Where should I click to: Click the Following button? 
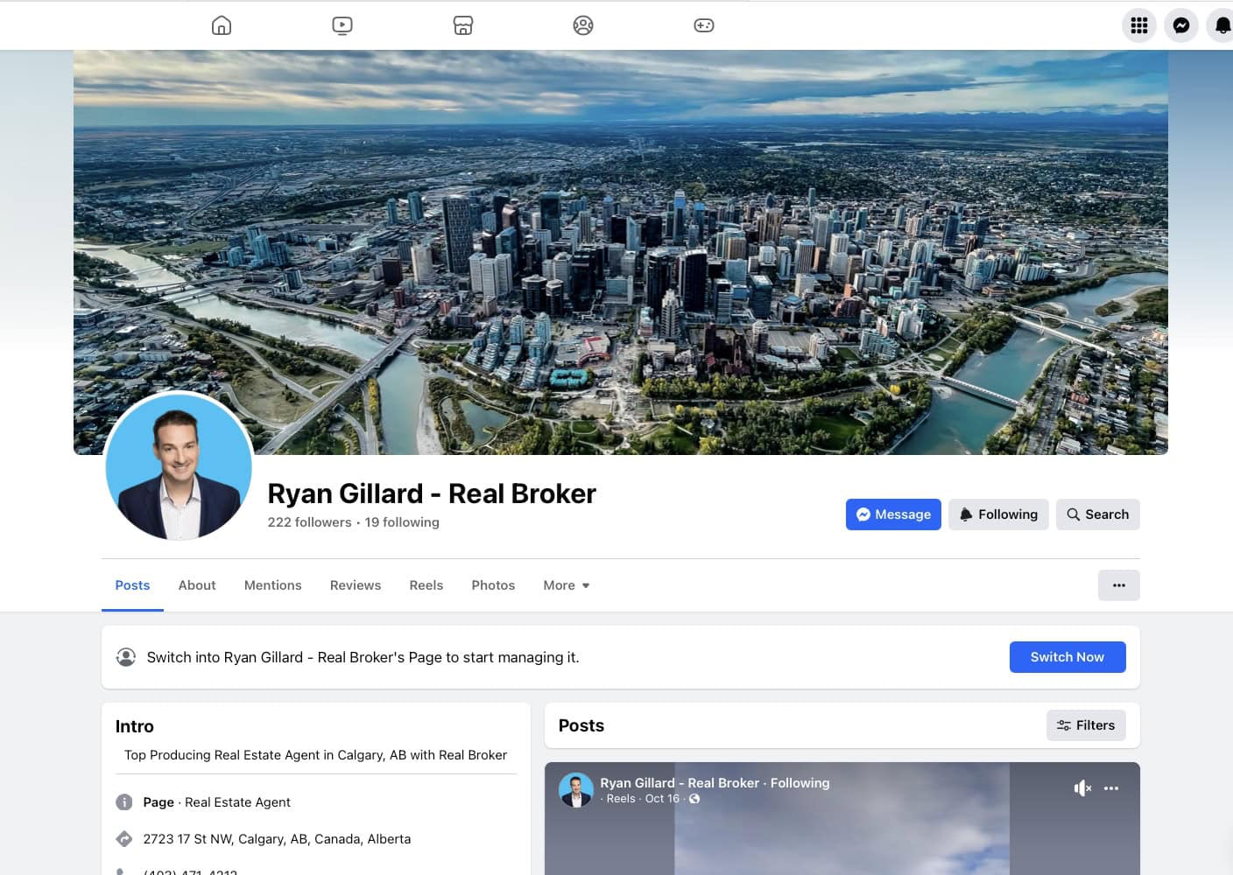998,514
